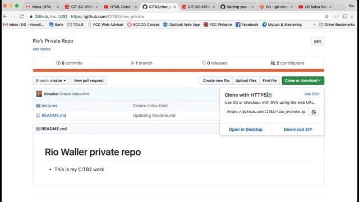The width and height of the screenshot is (359, 202).
Task: Switch to the Git - git-clone tab
Action: click(276, 7)
